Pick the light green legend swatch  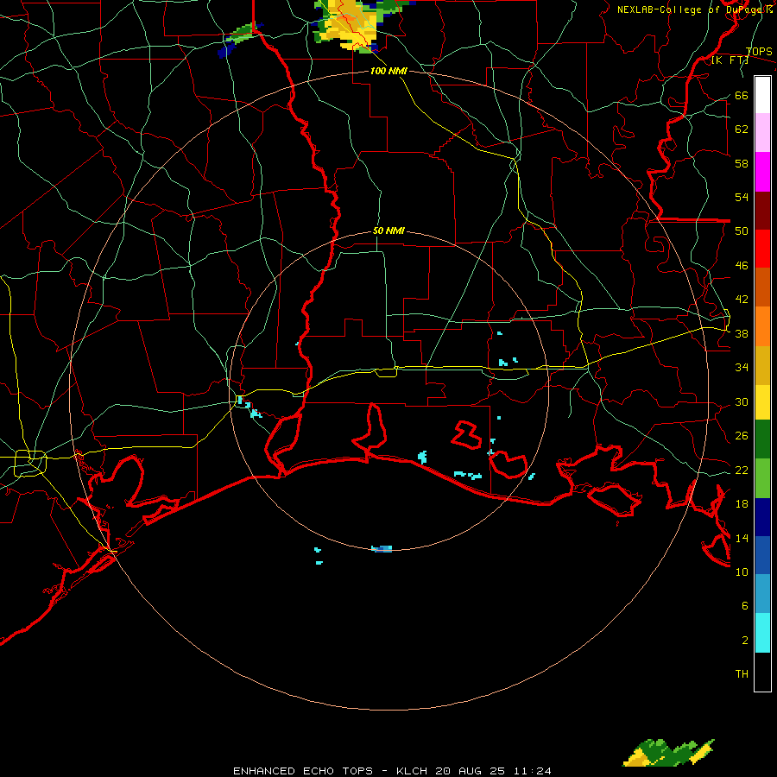pyautogui.click(x=762, y=478)
